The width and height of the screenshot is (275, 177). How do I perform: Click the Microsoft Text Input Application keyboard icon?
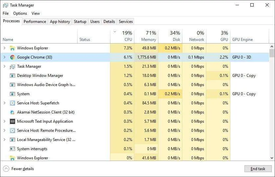(12, 121)
